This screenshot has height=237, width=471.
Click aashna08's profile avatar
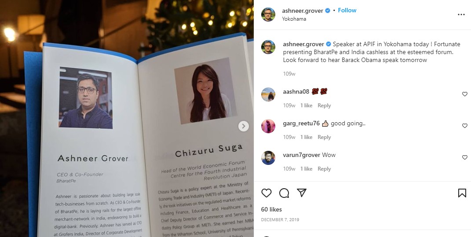268,95
